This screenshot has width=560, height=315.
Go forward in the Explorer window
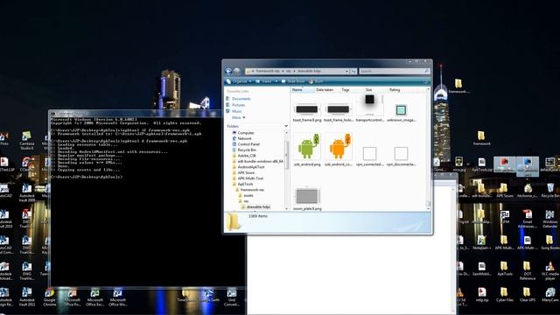237,71
